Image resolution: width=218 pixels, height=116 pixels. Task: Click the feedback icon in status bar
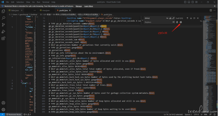point(210,114)
